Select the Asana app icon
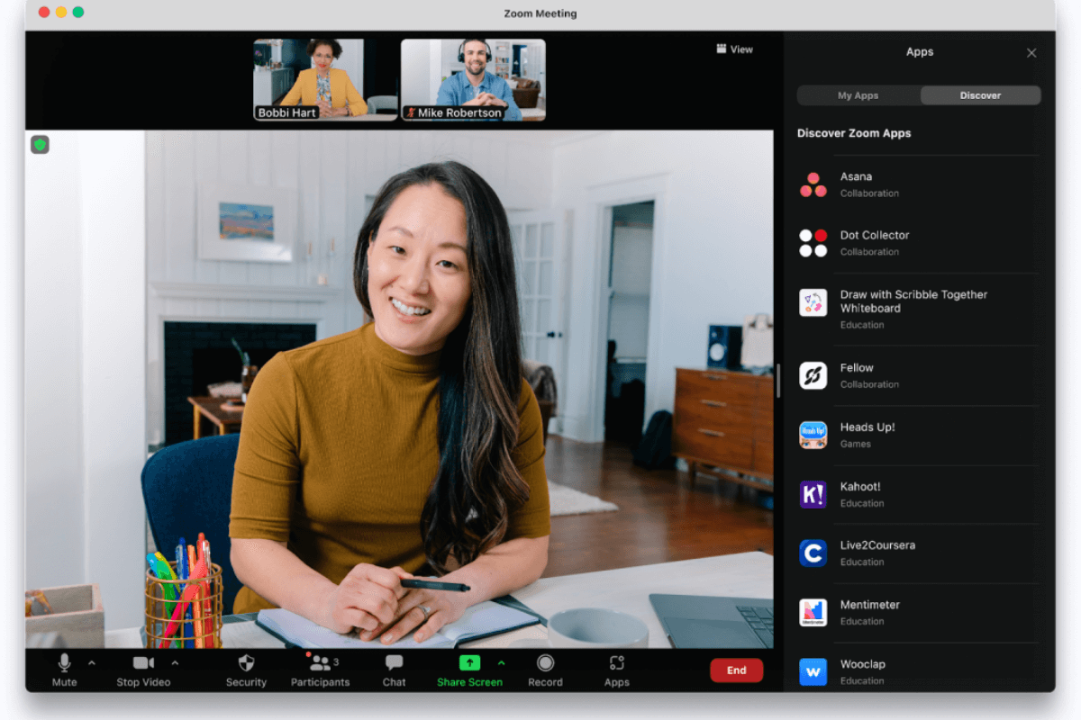 coord(813,184)
